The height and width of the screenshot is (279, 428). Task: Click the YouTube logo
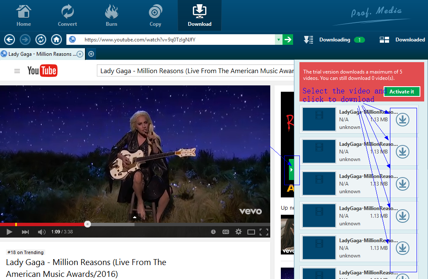coord(42,71)
